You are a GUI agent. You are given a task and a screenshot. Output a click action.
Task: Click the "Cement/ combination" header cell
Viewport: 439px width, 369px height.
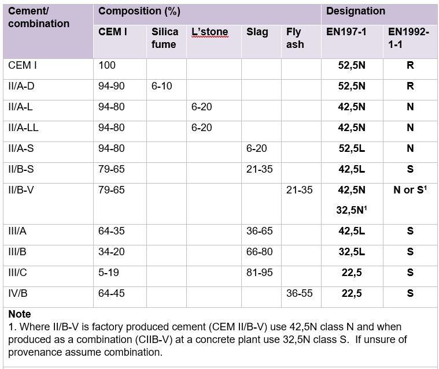39,18
